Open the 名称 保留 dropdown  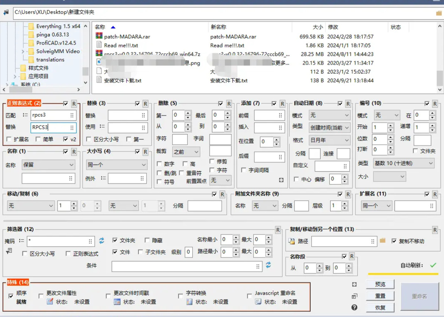48,165
